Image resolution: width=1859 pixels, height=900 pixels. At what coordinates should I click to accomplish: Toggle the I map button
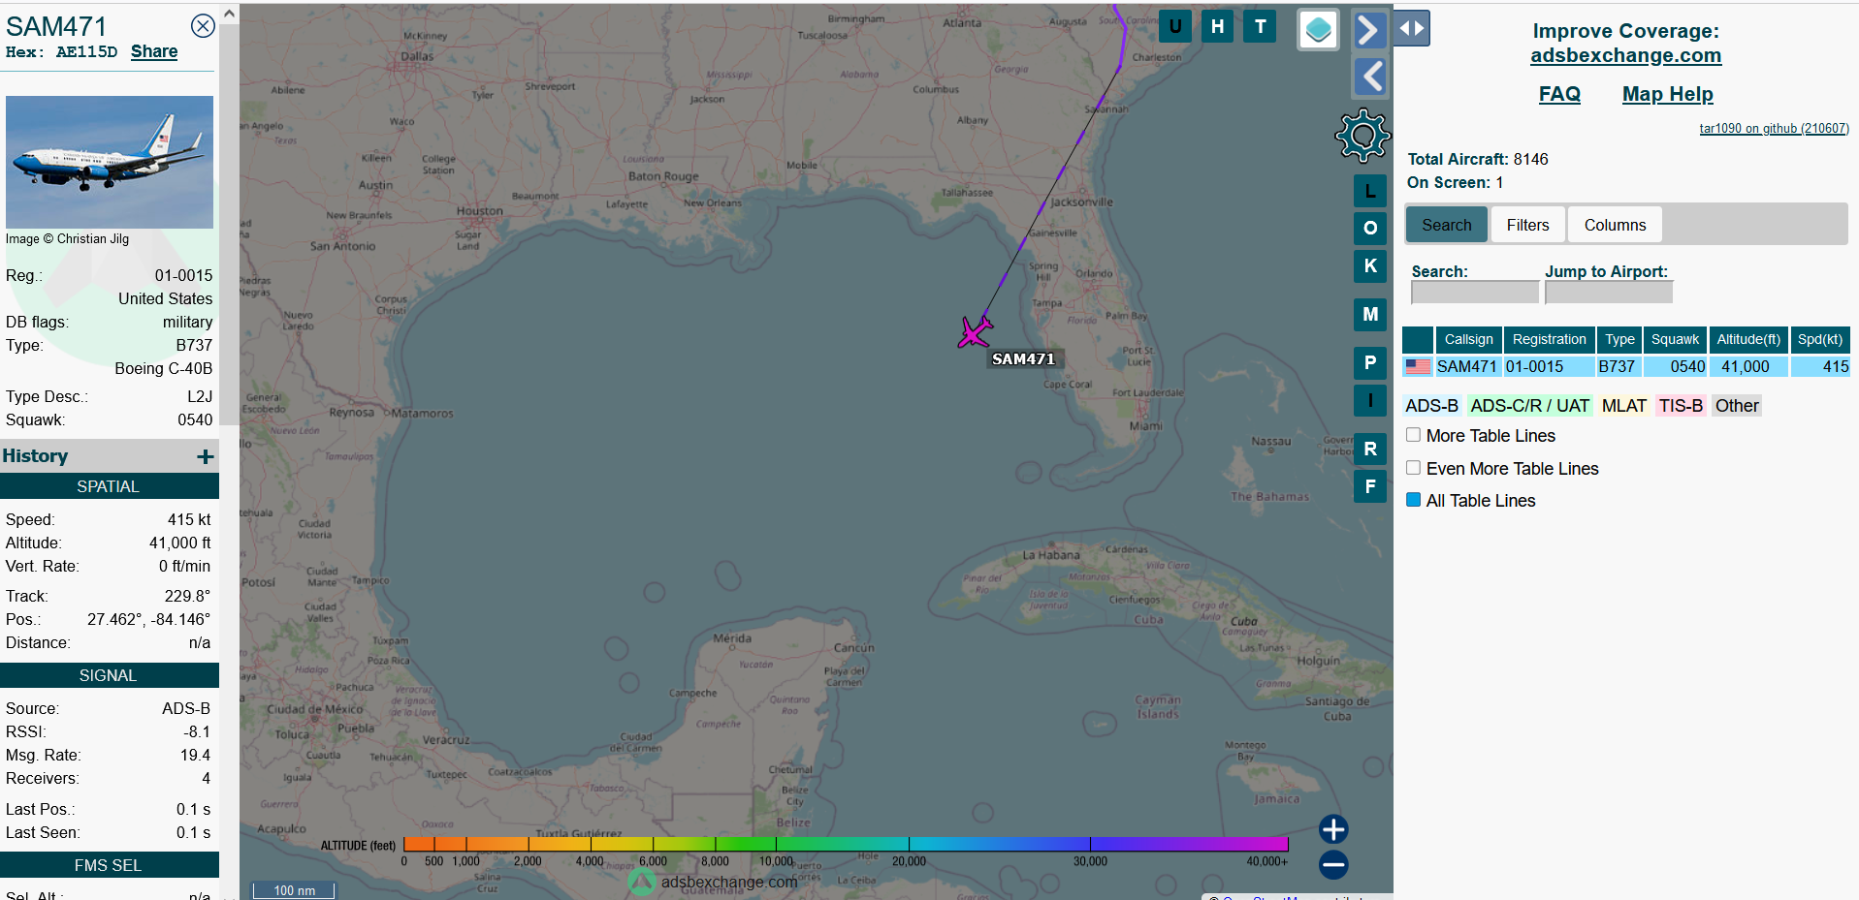(1370, 400)
